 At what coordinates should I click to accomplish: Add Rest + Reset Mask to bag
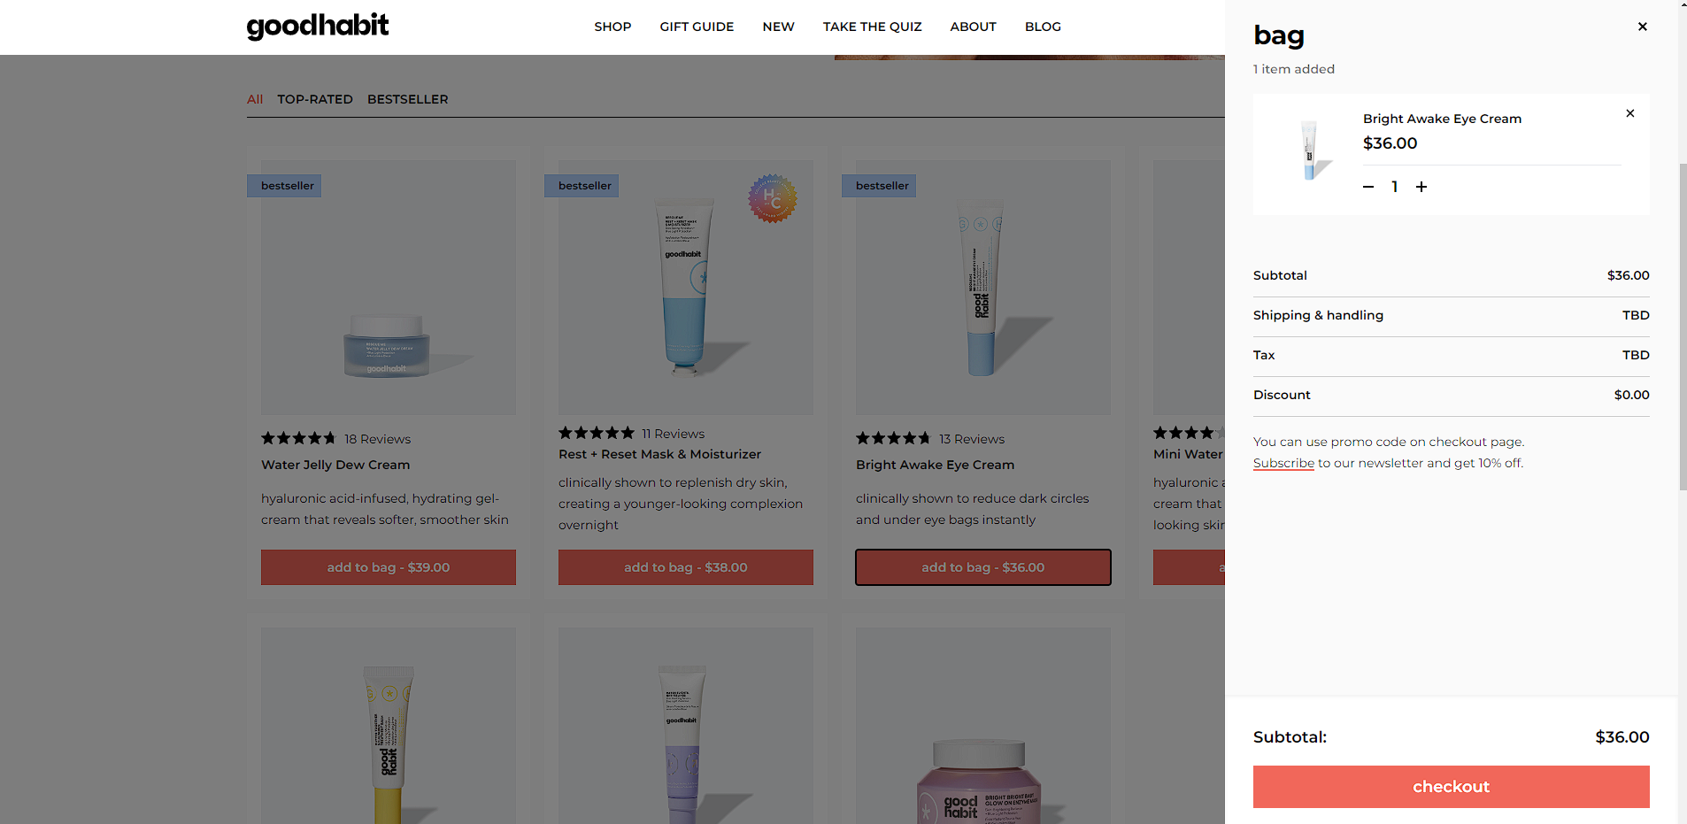[686, 567]
